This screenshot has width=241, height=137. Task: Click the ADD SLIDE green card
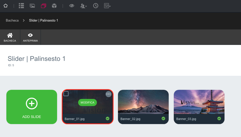point(32,107)
